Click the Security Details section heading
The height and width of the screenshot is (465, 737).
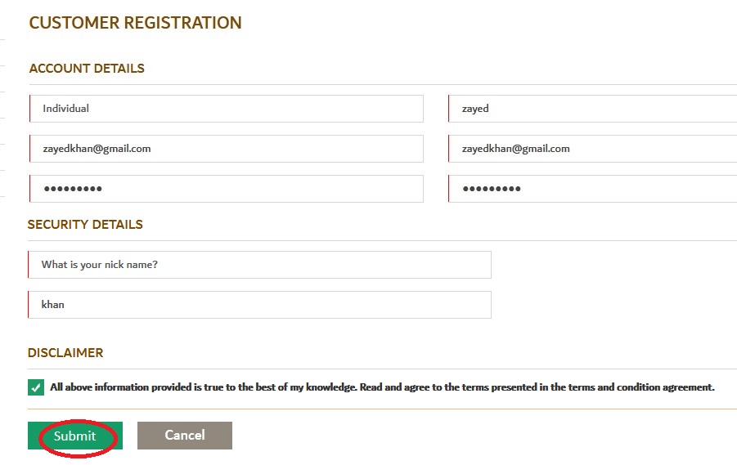click(85, 225)
